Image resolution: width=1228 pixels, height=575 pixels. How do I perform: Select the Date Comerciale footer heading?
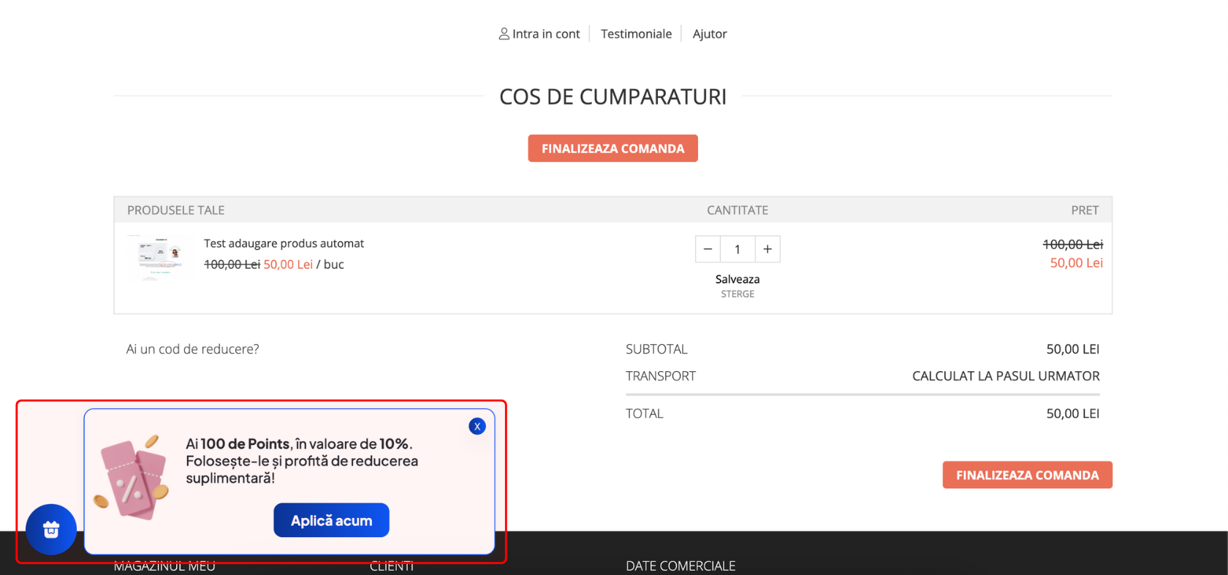680,566
